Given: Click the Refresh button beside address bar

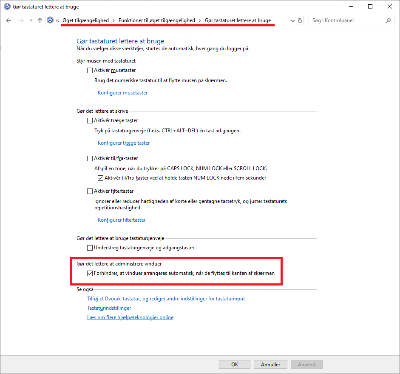Looking at the screenshot, I should pos(301,20).
